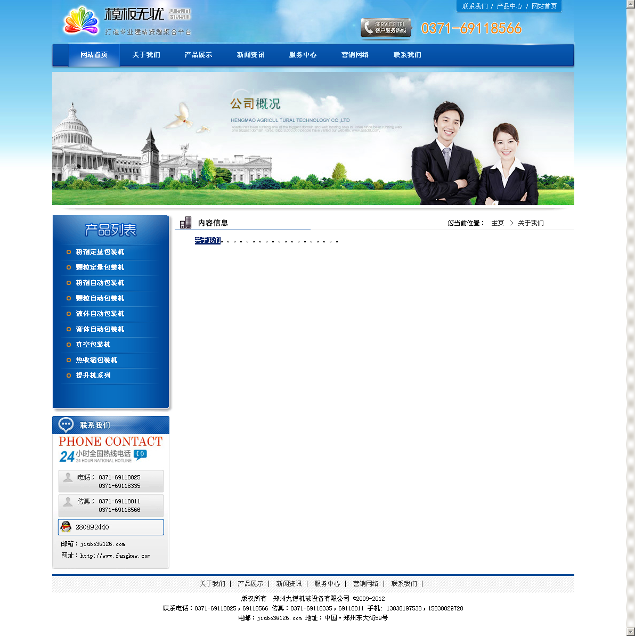The image size is (635, 636).
Task: Open 网站首页 in the main navigation bar
Action: click(x=94, y=55)
